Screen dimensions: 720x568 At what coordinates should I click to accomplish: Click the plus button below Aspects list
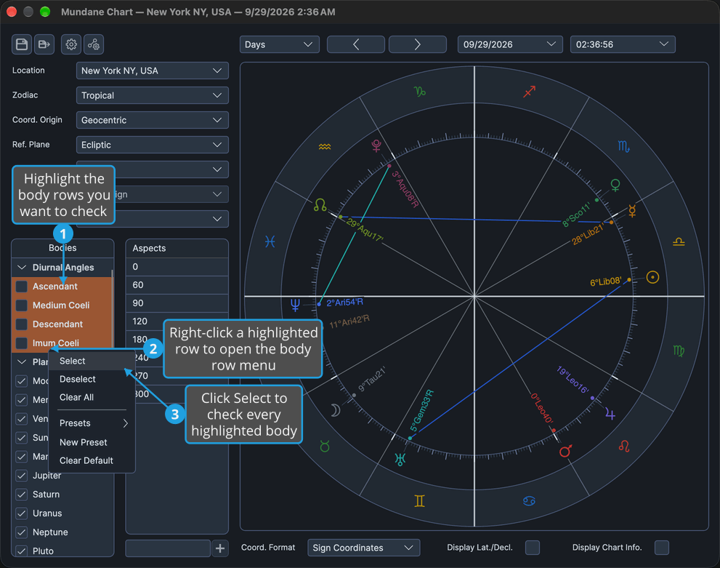point(220,548)
